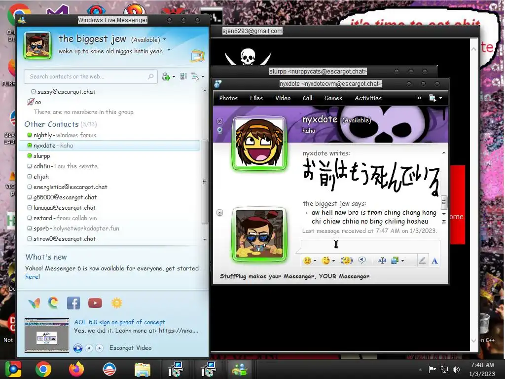
Task: Go to the previous Escargot Video item
Action: [x=89, y=348]
